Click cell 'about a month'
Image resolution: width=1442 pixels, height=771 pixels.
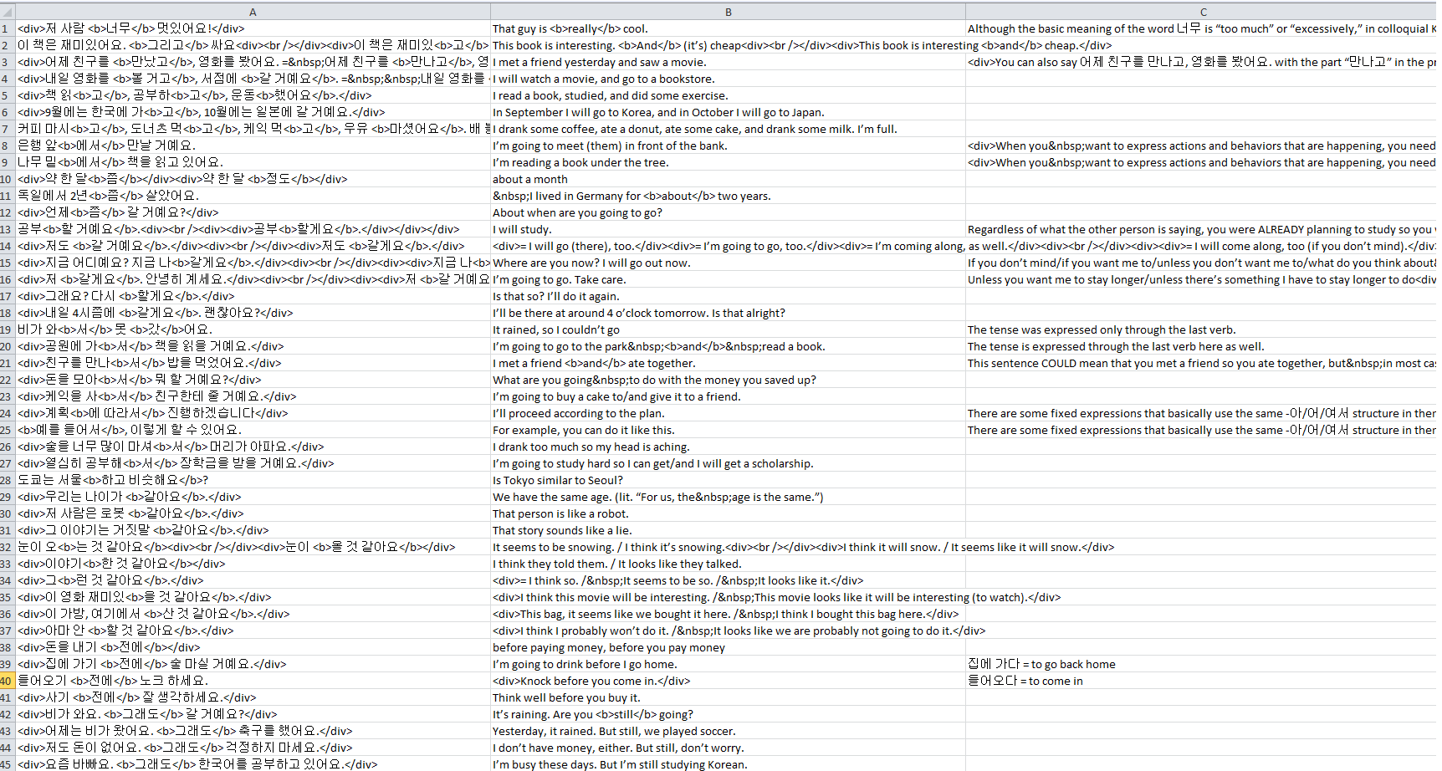[x=728, y=179]
